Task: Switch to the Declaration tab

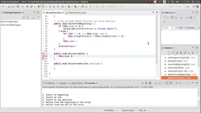Action: [x=76, y=83]
